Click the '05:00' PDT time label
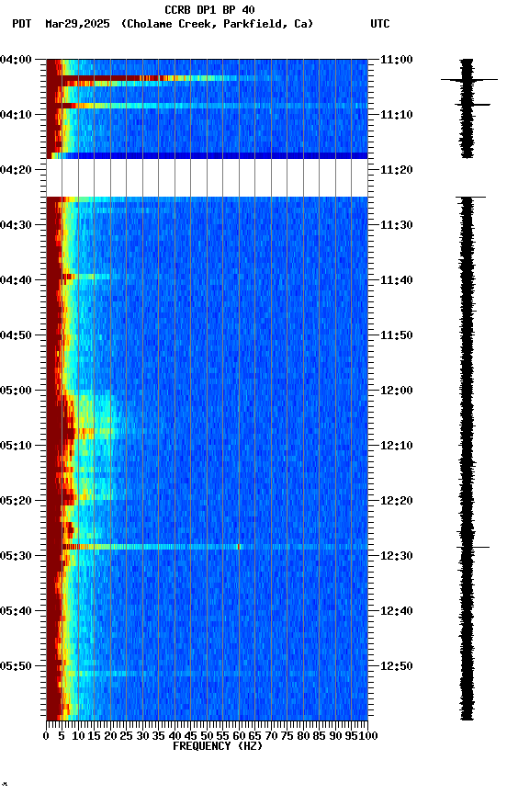507x794 pixels. click(x=16, y=391)
